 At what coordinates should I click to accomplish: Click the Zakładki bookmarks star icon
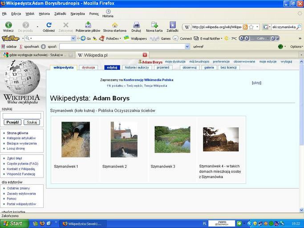click(x=172, y=25)
